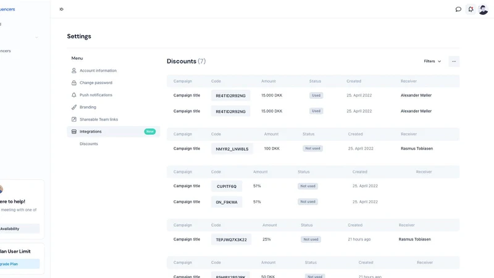Click the 21 hours ago date in 25% row
This screenshot has height=278, width=494.
(359, 239)
